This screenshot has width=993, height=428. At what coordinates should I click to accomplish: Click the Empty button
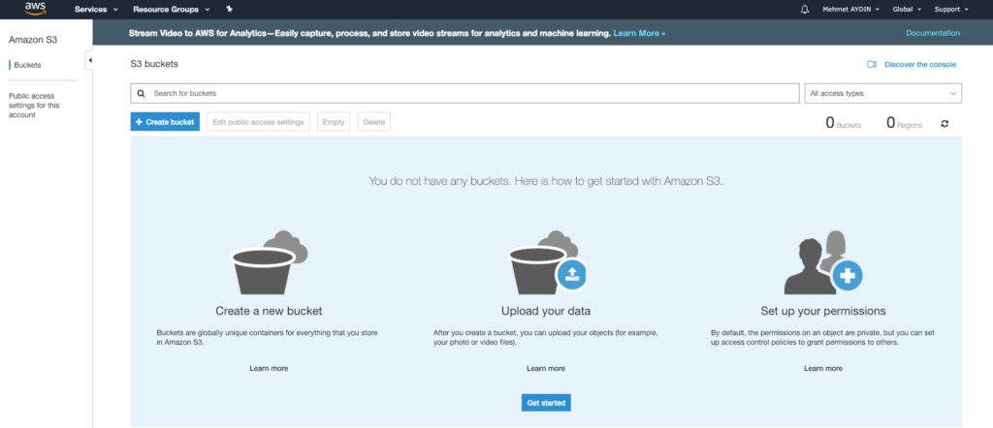coord(334,122)
